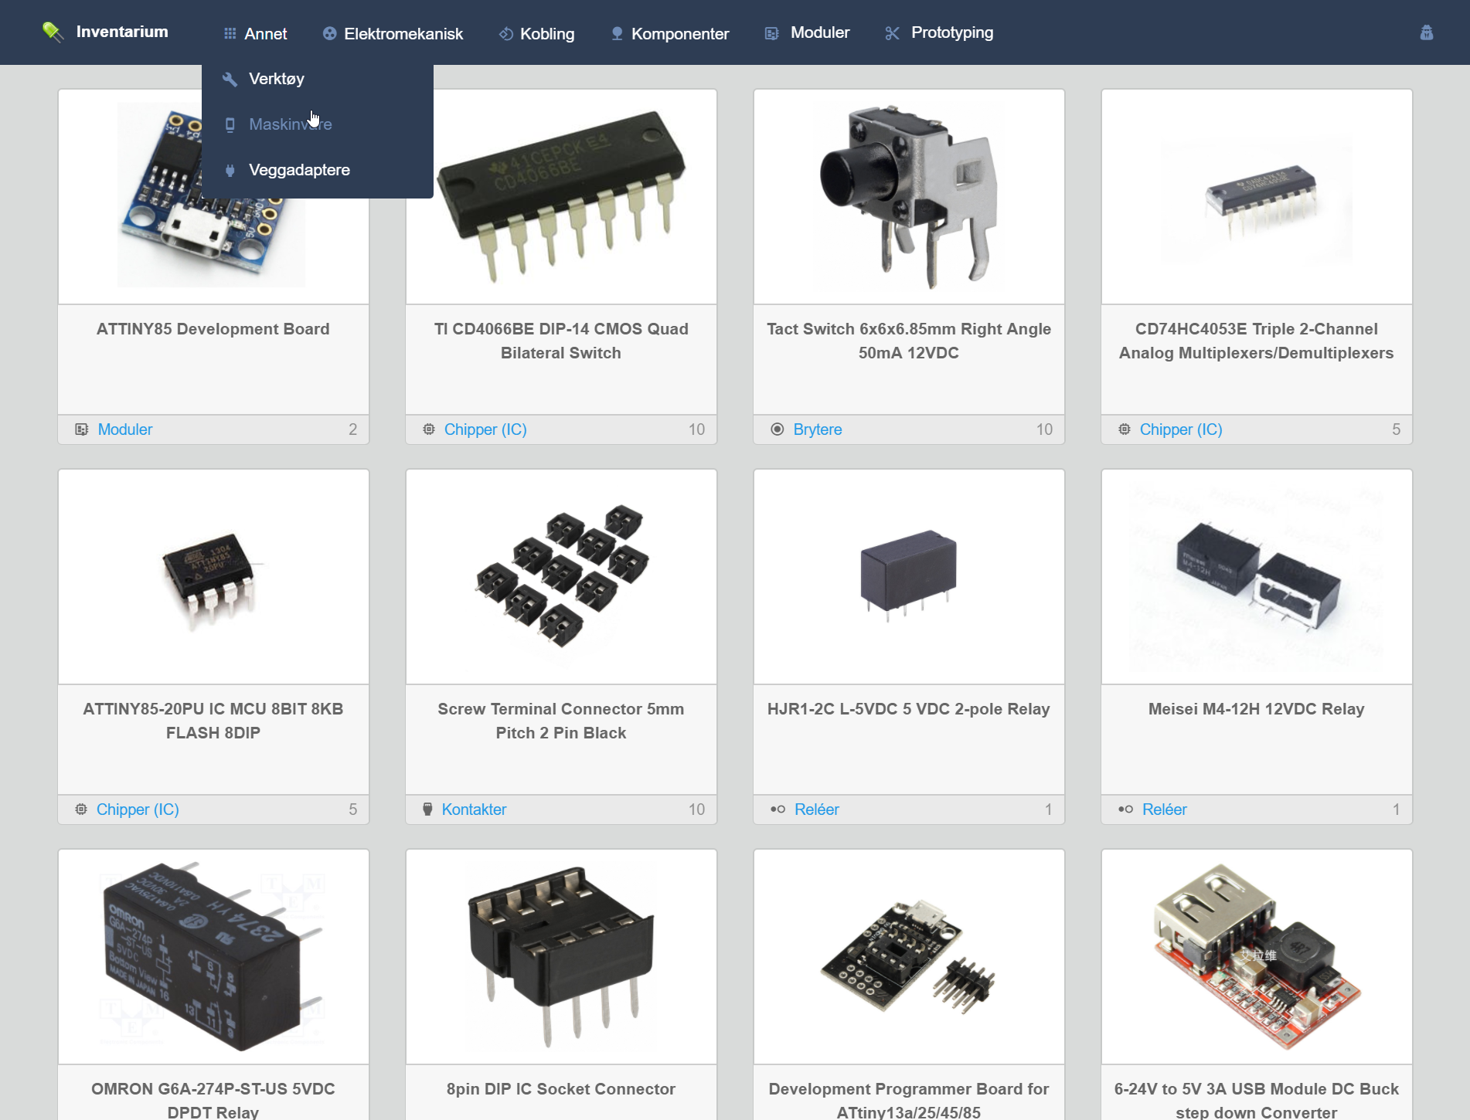Follow Reléer link under HJR1-2C relay
Screen dimensions: 1470x1120
pos(817,809)
